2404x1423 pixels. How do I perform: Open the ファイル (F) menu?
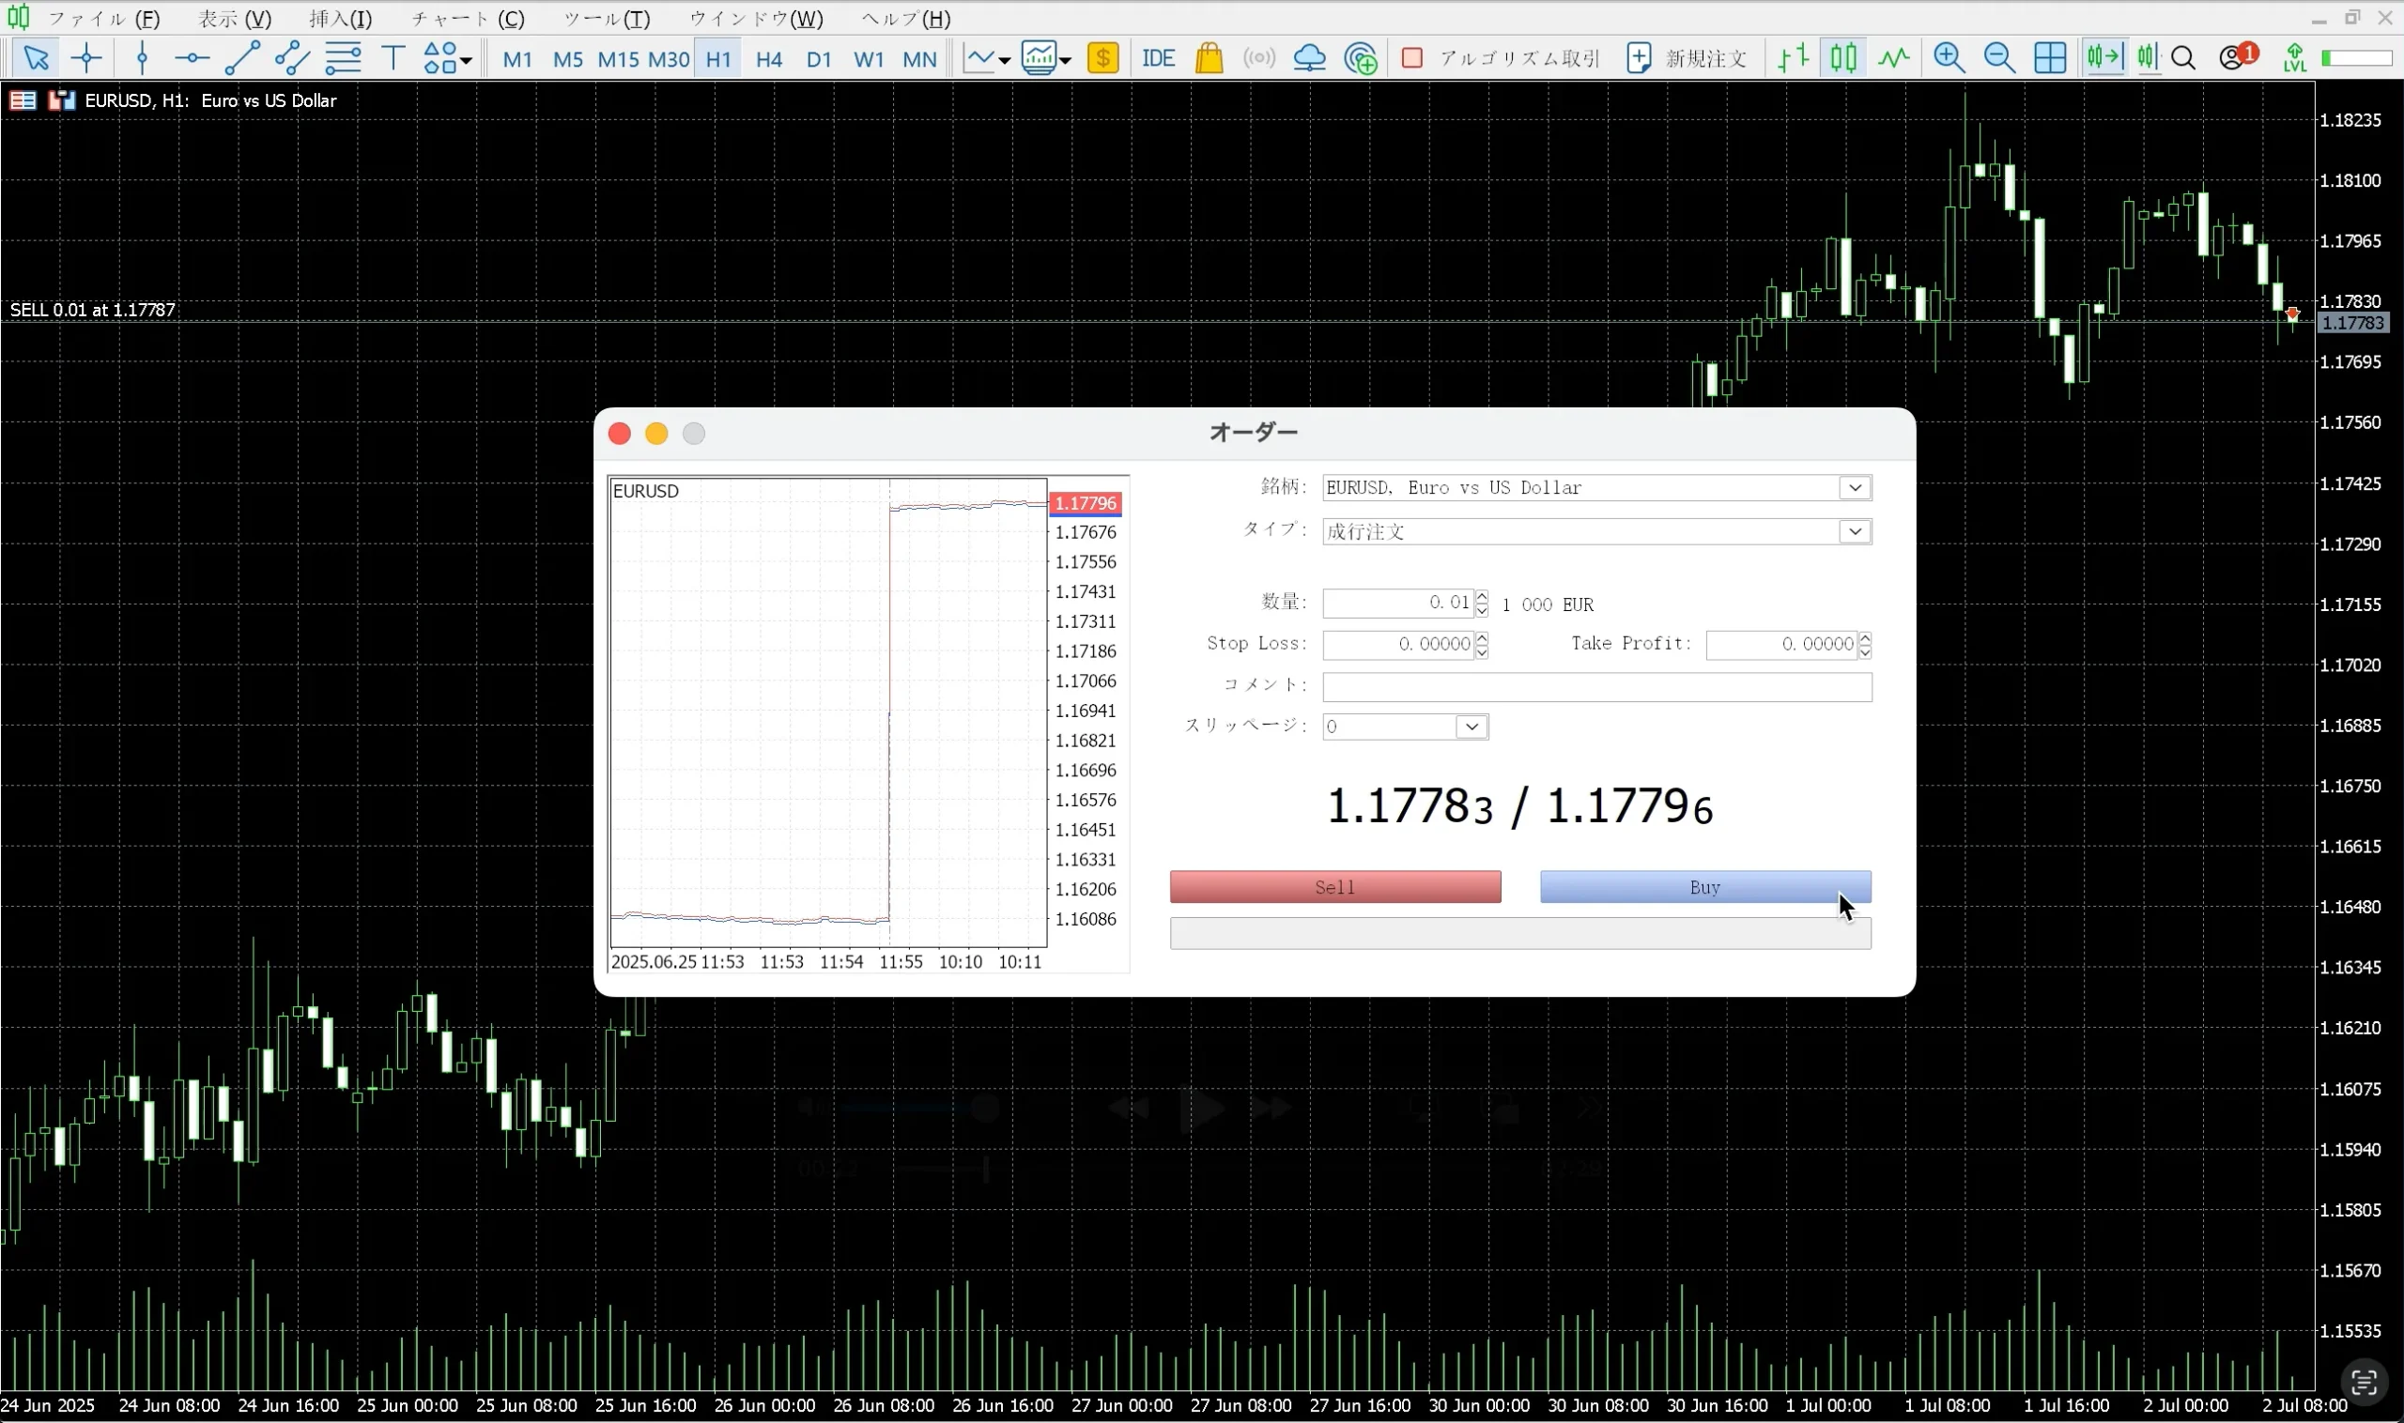pyautogui.click(x=103, y=19)
